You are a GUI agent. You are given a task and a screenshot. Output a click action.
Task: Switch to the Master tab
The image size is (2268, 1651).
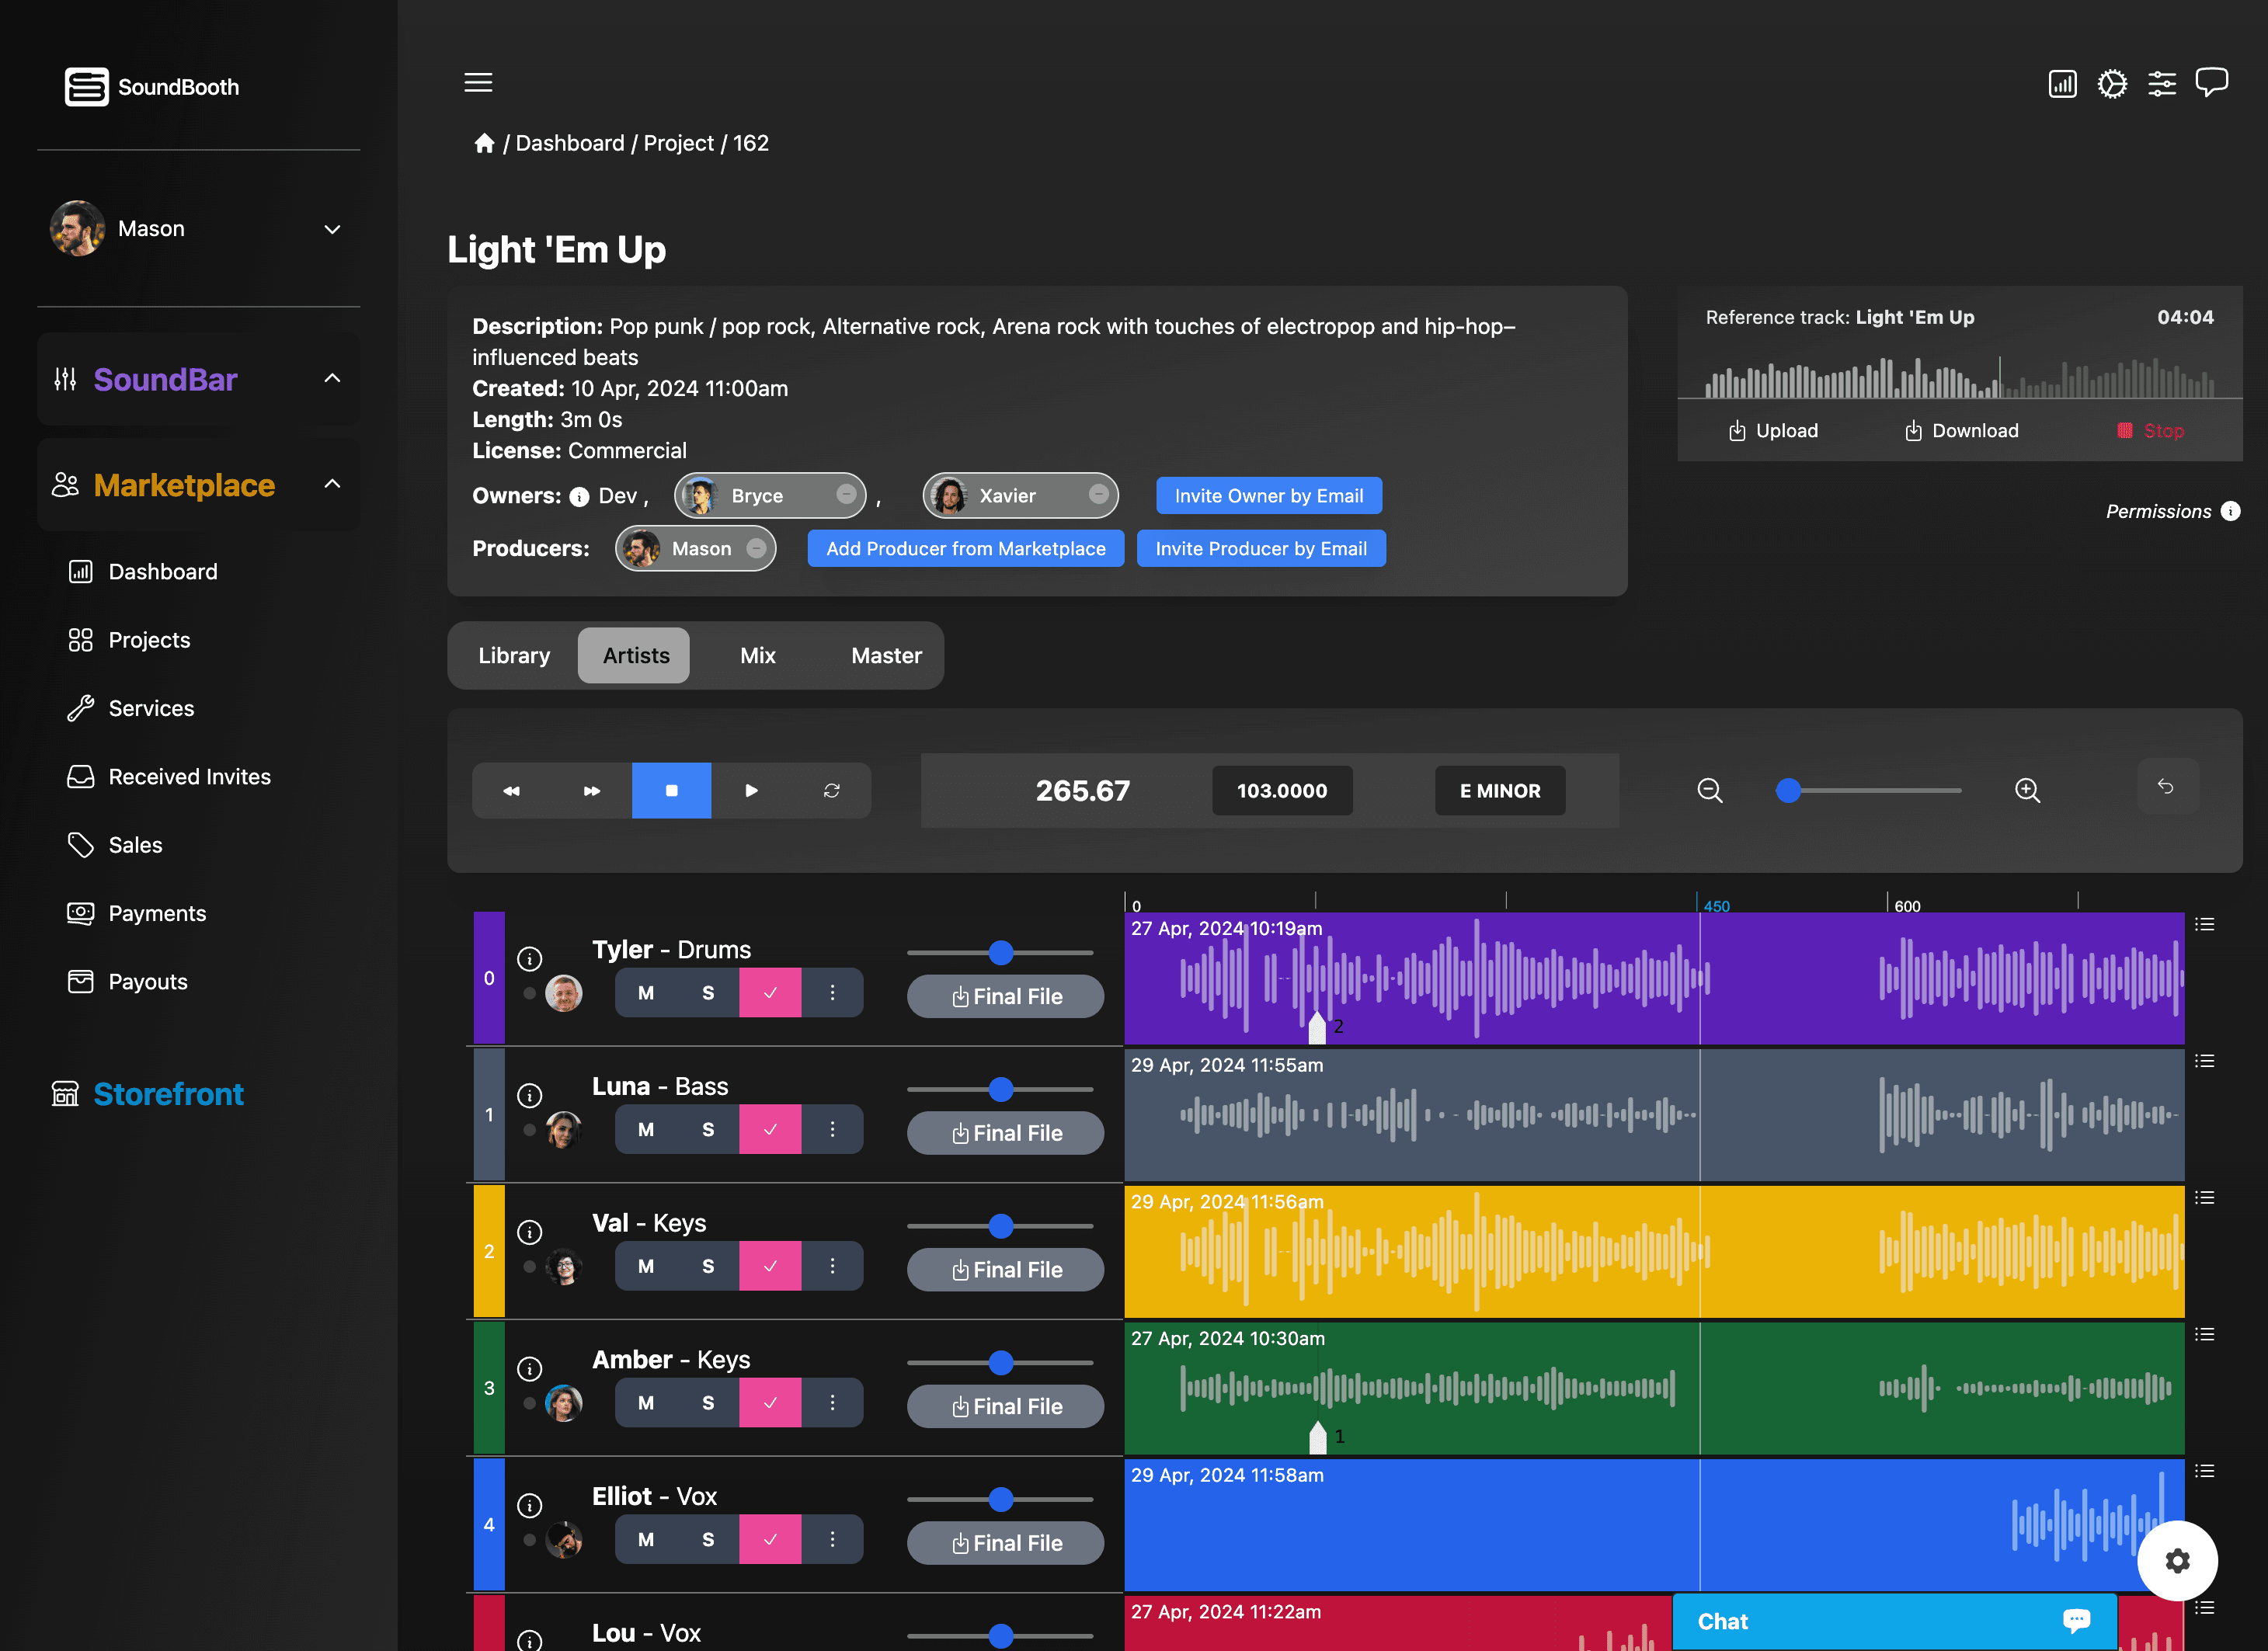tap(886, 655)
